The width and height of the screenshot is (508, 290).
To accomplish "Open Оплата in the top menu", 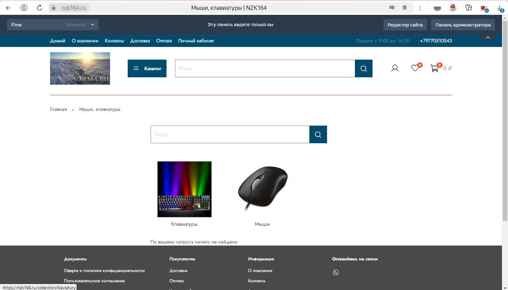I will (x=164, y=41).
